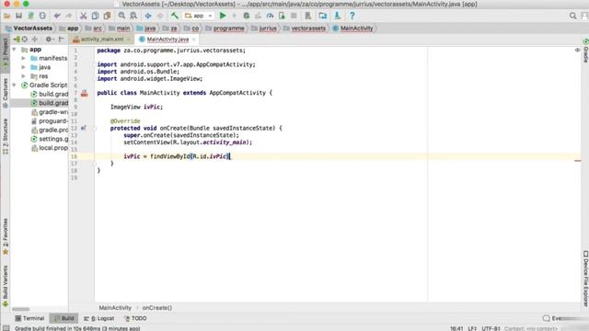This screenshot has height=331, width=589.
Task: Select the MainActivity.java editor tab
Action: (x=167, y=39)
